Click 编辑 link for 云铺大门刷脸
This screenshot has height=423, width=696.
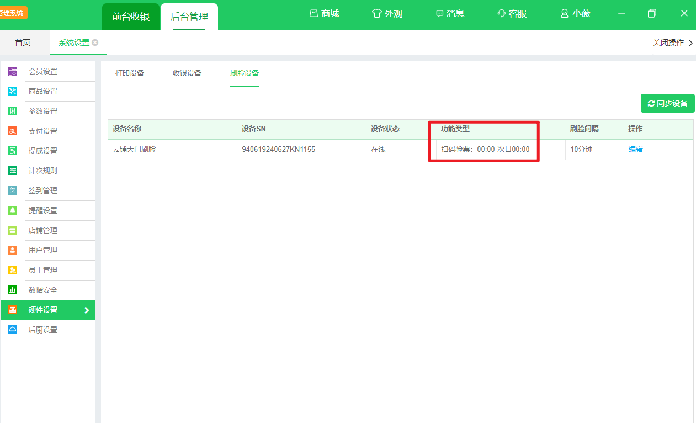pyautogui.click(x=635, y=149)
